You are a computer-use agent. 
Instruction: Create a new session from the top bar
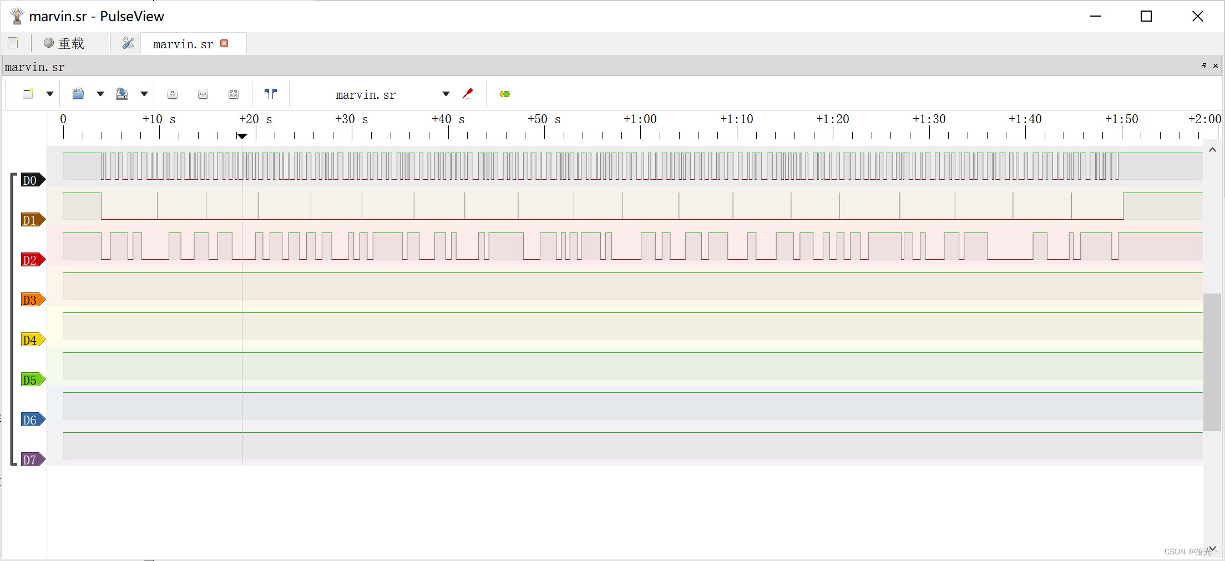tap(13, 43)
